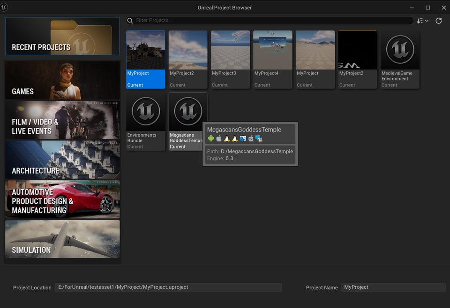Screen dimensions: 450x308
Task: Refresh the project list
Action: (439, 21)
